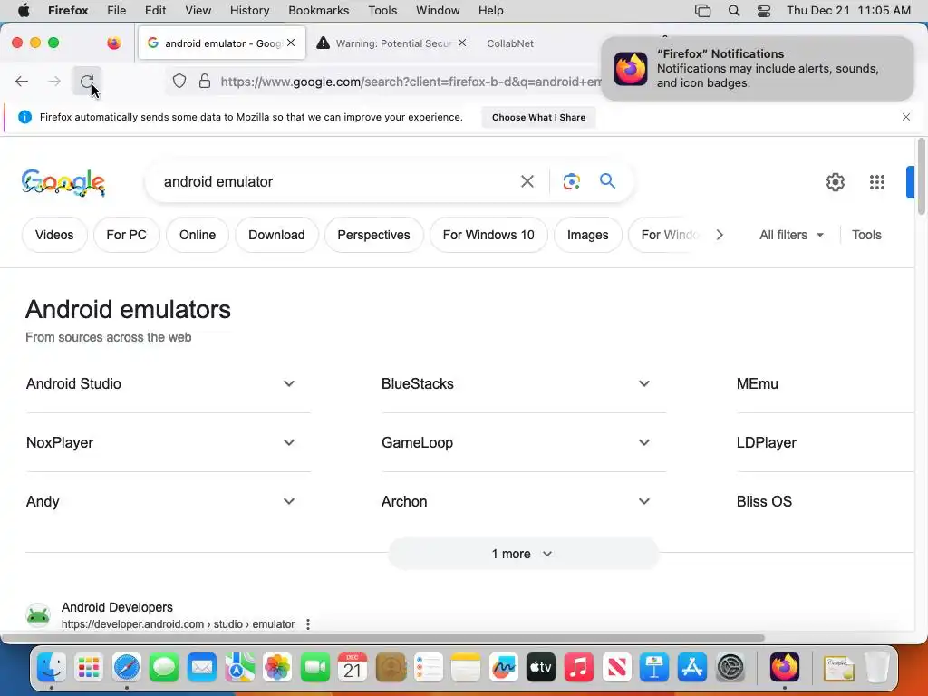Image resolution: width=928 pixels, height=696 pixels.
Task: Search by image with Google Lens
Action: [571, 181]
